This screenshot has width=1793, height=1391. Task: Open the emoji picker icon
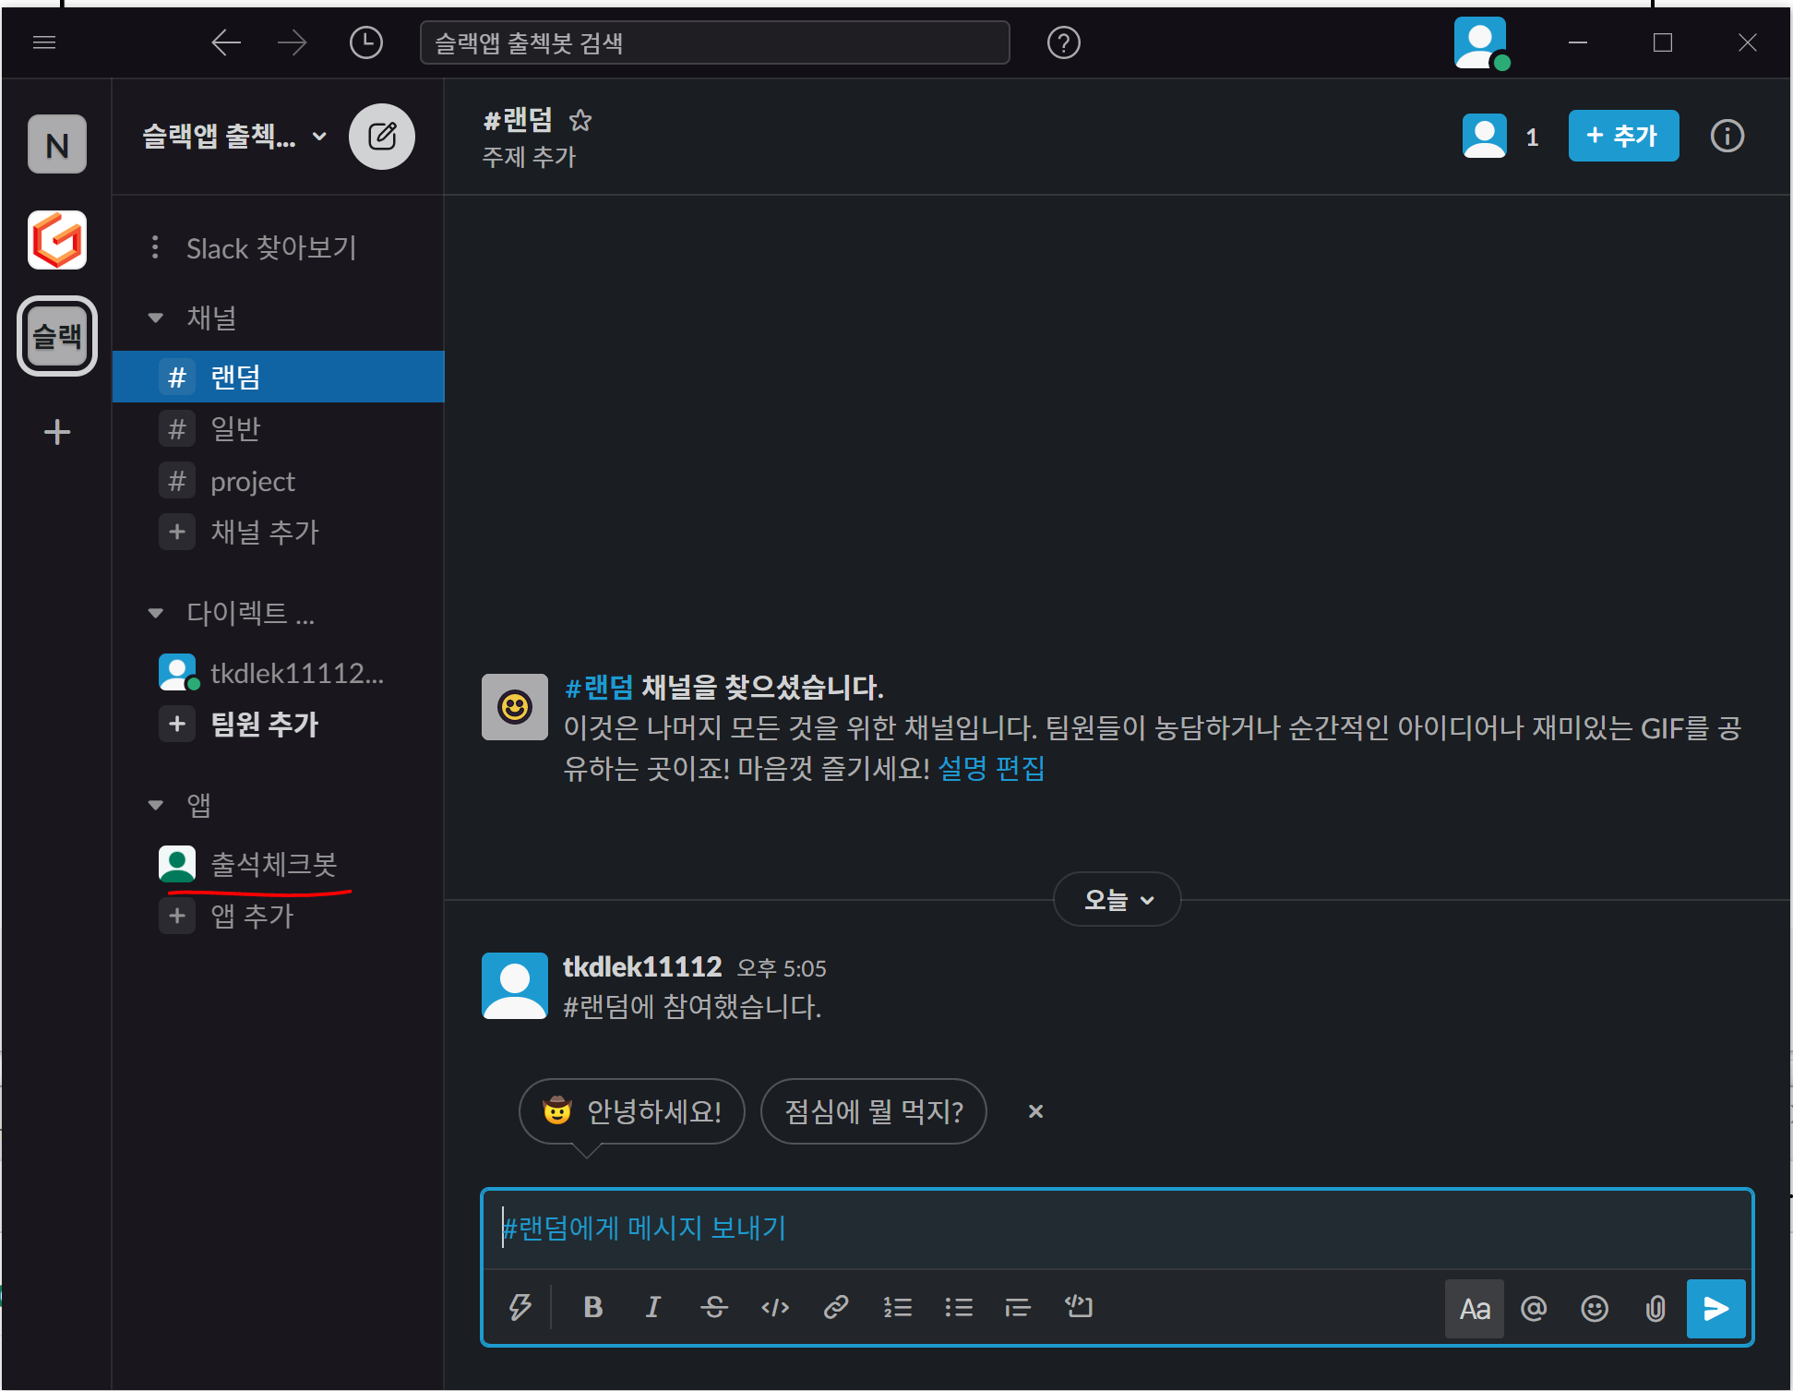pos(1594,1308)
